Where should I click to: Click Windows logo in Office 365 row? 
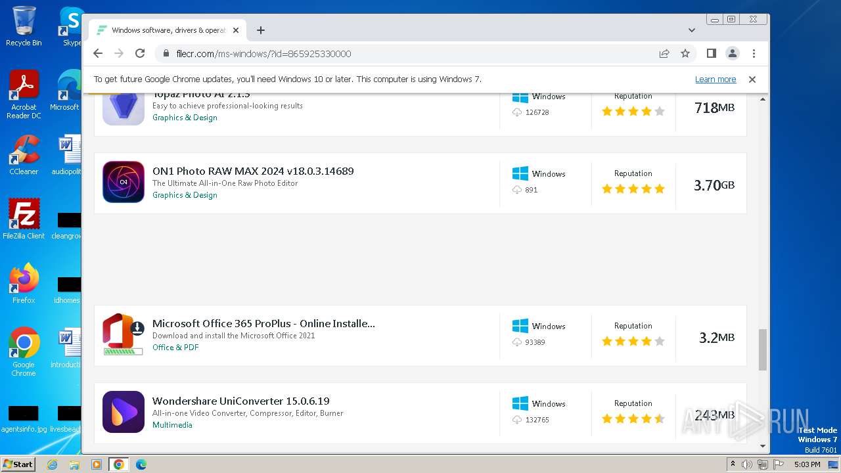[x=520, y=326]
